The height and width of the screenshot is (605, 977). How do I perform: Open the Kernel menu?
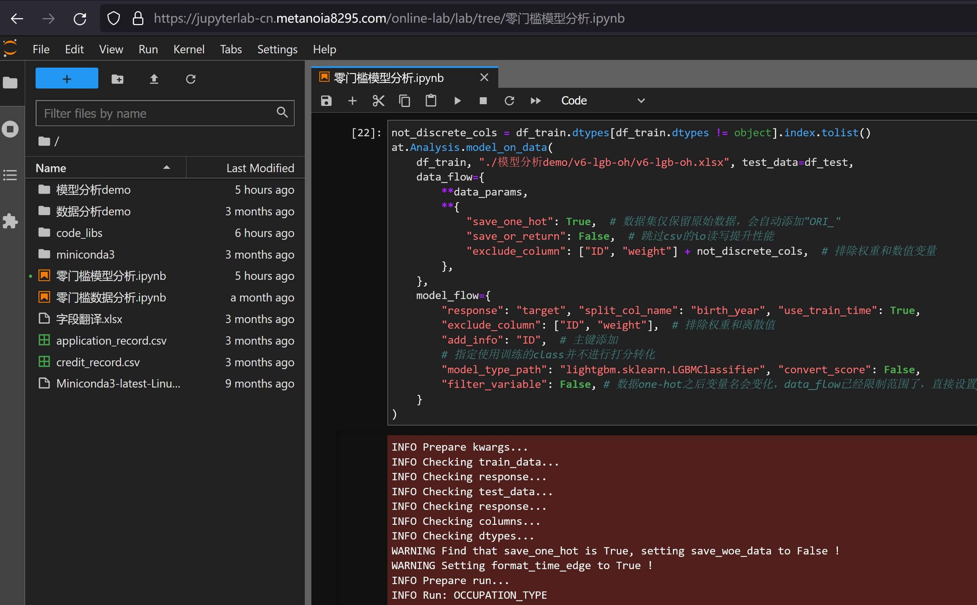click(189, 49)
